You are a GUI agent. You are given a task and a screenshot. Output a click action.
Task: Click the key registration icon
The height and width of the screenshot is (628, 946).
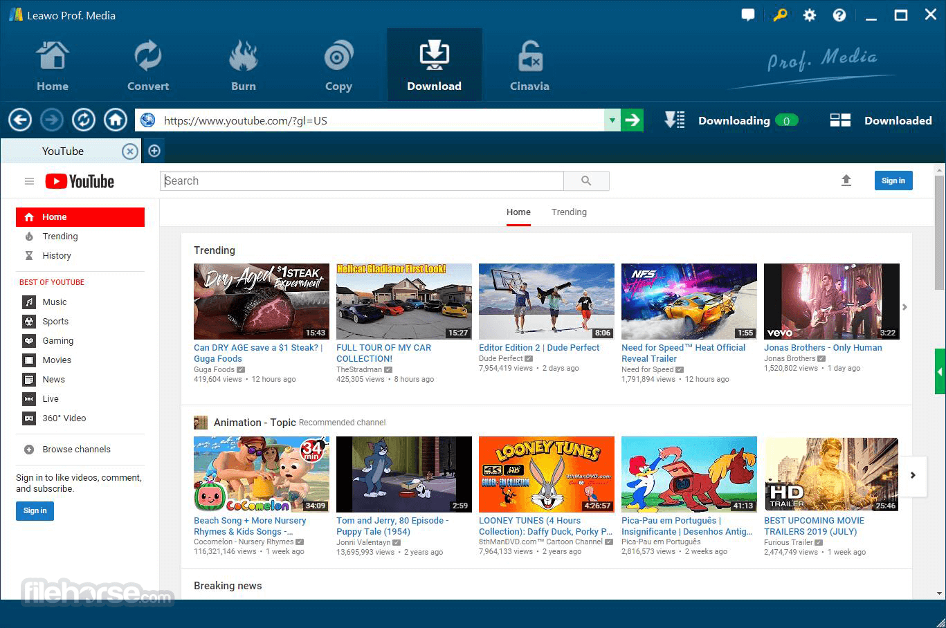(779, 15)
